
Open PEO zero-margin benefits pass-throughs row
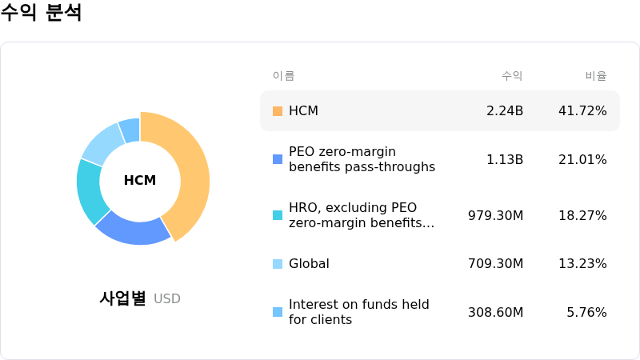[362, 159]
